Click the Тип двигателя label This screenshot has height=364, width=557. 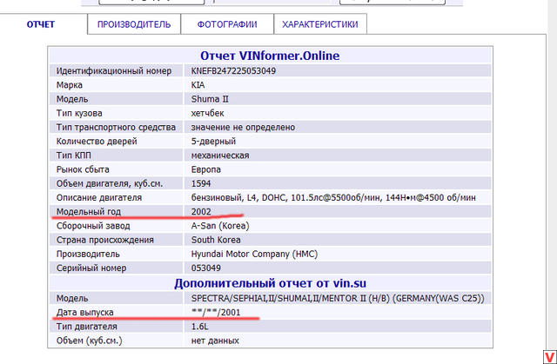coord(87,327)
